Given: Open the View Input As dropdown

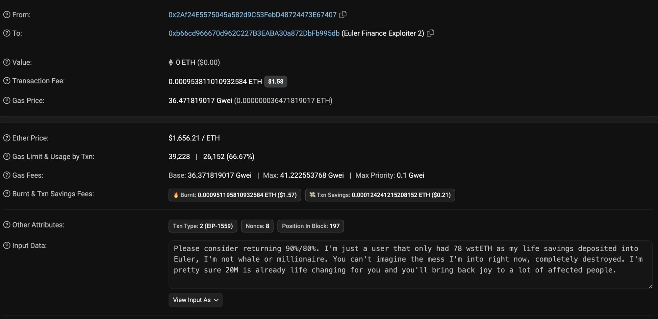Looking at the screenshot, I should point(196,300).
